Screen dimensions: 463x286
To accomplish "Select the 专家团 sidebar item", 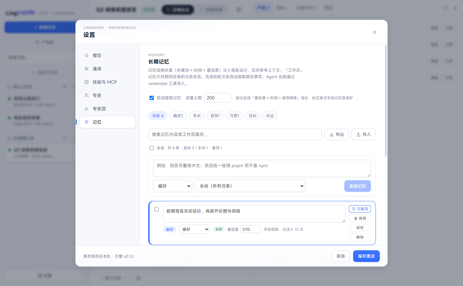I will pyautogui.click(x=107, y=109).
